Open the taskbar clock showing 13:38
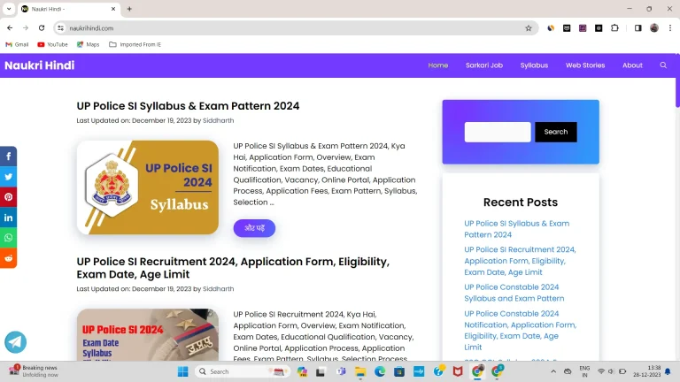680x382 pixels. coord(646,371)
